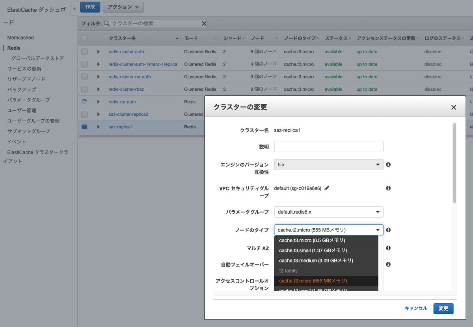
Task: Open ユーザーグループの管理 in the sidebar
Action: pos(34,121)
